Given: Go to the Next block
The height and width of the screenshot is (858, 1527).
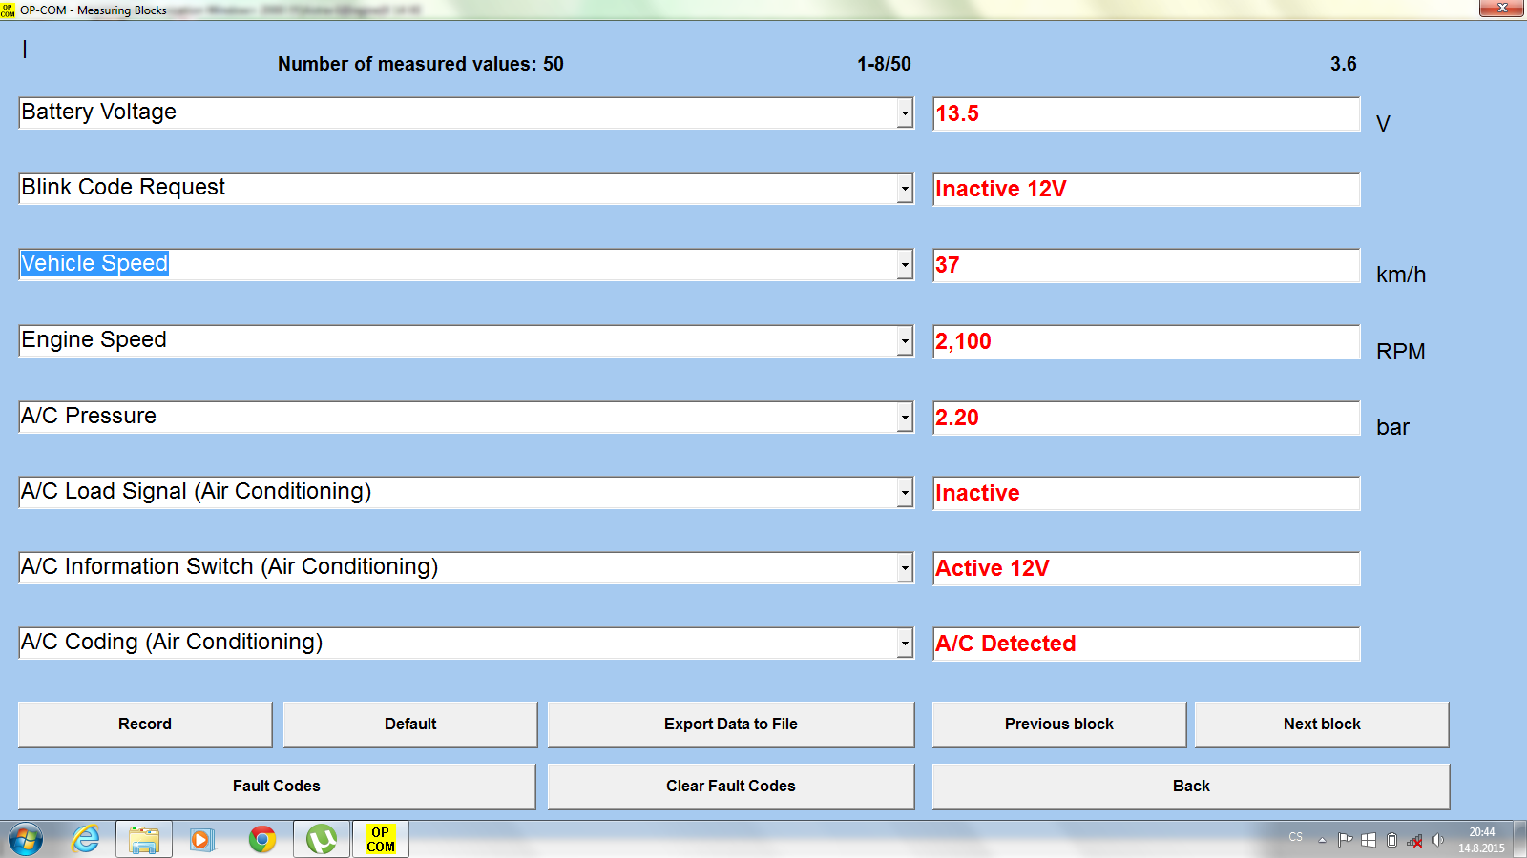Looking at the screenshot, I should (1321, 725).
